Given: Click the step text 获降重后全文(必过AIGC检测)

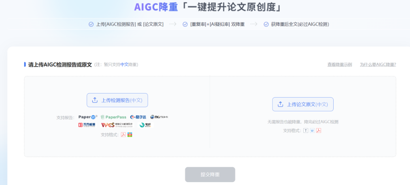Looking at the screenshot, I should click(x=300, y=24).
